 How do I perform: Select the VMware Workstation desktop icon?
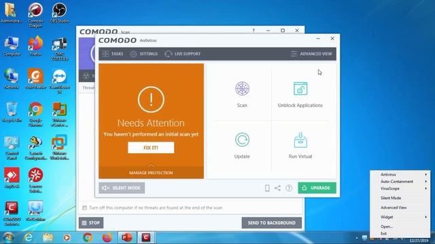coord(59,148)
